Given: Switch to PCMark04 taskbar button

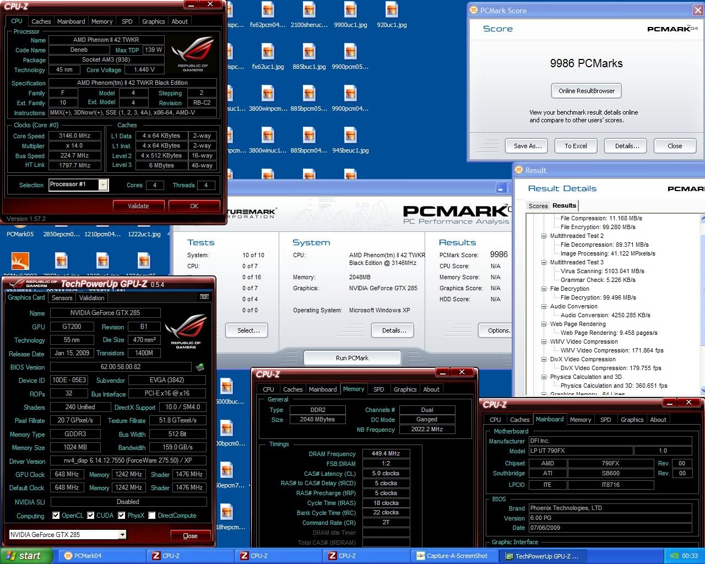Looking at the screenshot, I should (x=101, y=556).
